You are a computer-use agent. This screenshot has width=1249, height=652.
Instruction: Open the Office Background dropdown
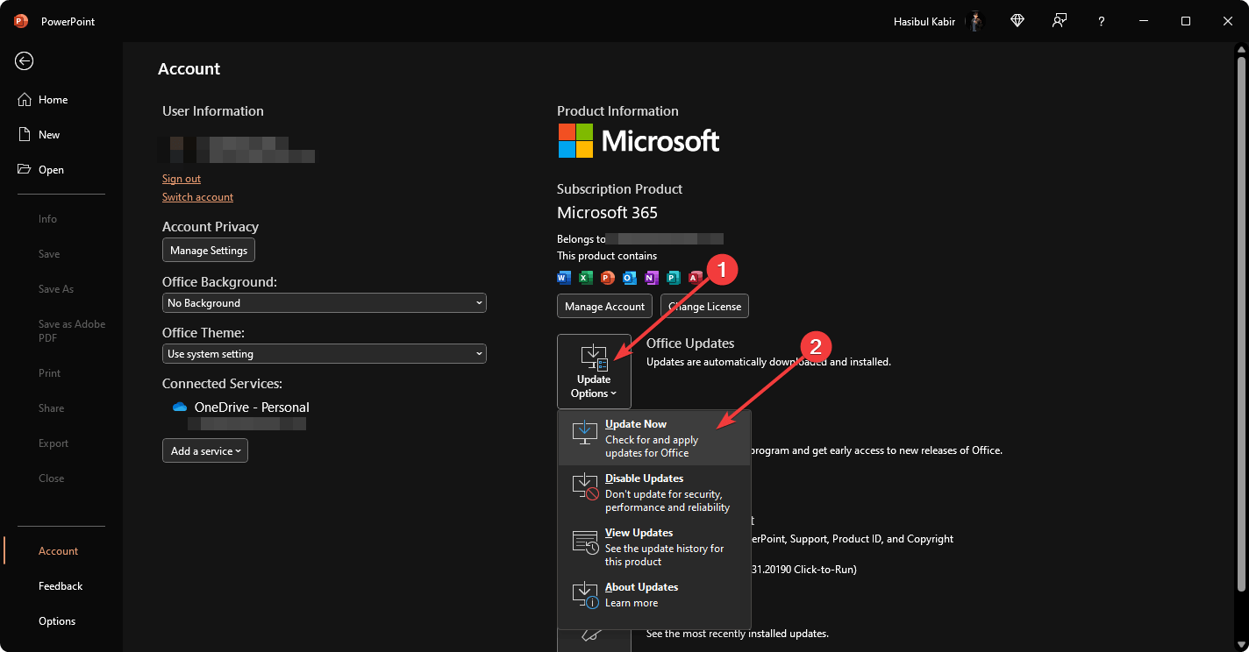(x=325, y=303)
